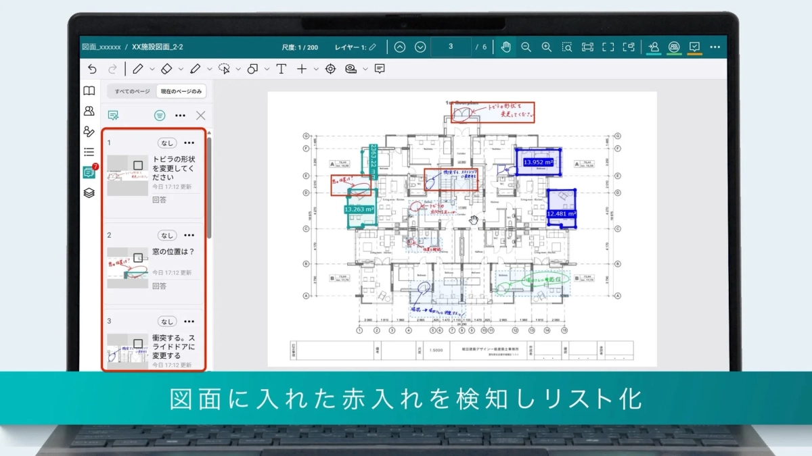Select the tape measure tool

tap(351, 69)
